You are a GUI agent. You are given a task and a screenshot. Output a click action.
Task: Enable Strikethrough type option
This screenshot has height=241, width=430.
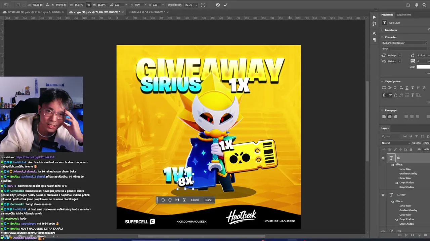(x=413, y=88)
